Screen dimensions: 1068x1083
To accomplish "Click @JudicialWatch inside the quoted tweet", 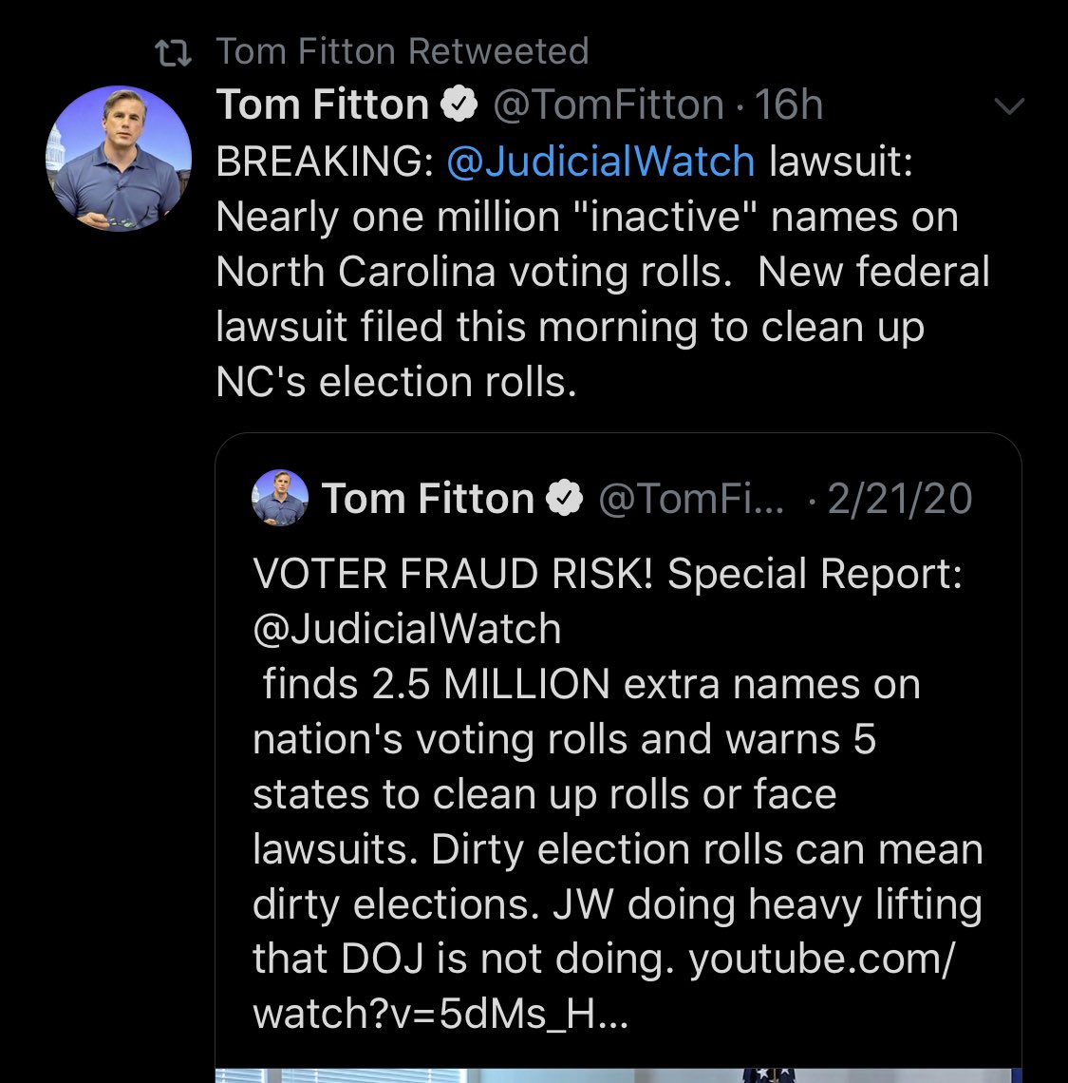I will point(407,630).
